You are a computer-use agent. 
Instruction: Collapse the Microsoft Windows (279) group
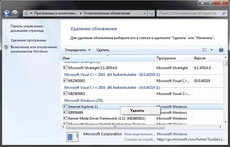click(83, 100)
